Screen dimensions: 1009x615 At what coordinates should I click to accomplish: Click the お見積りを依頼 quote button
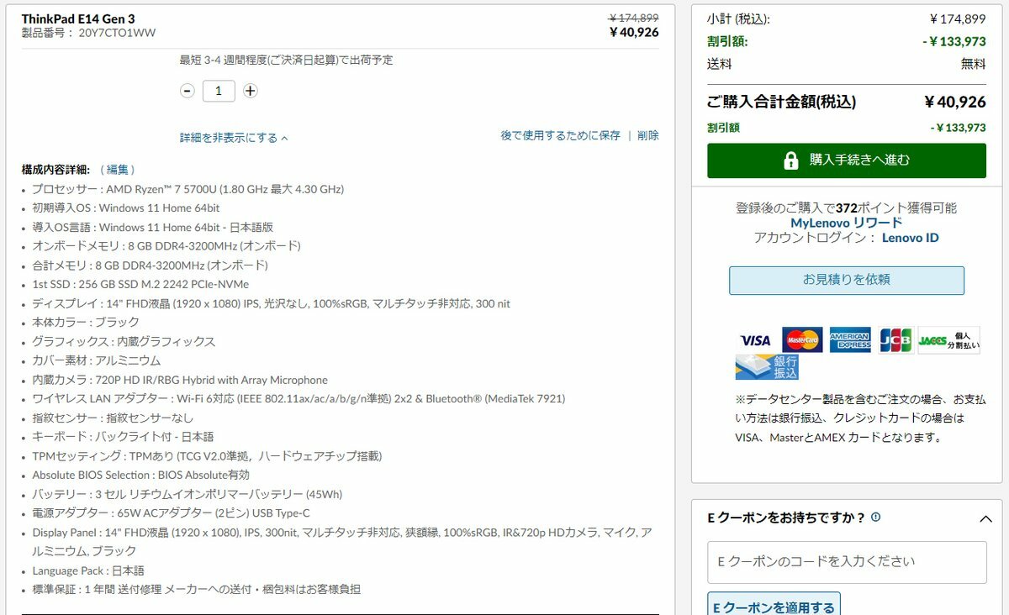847,281
